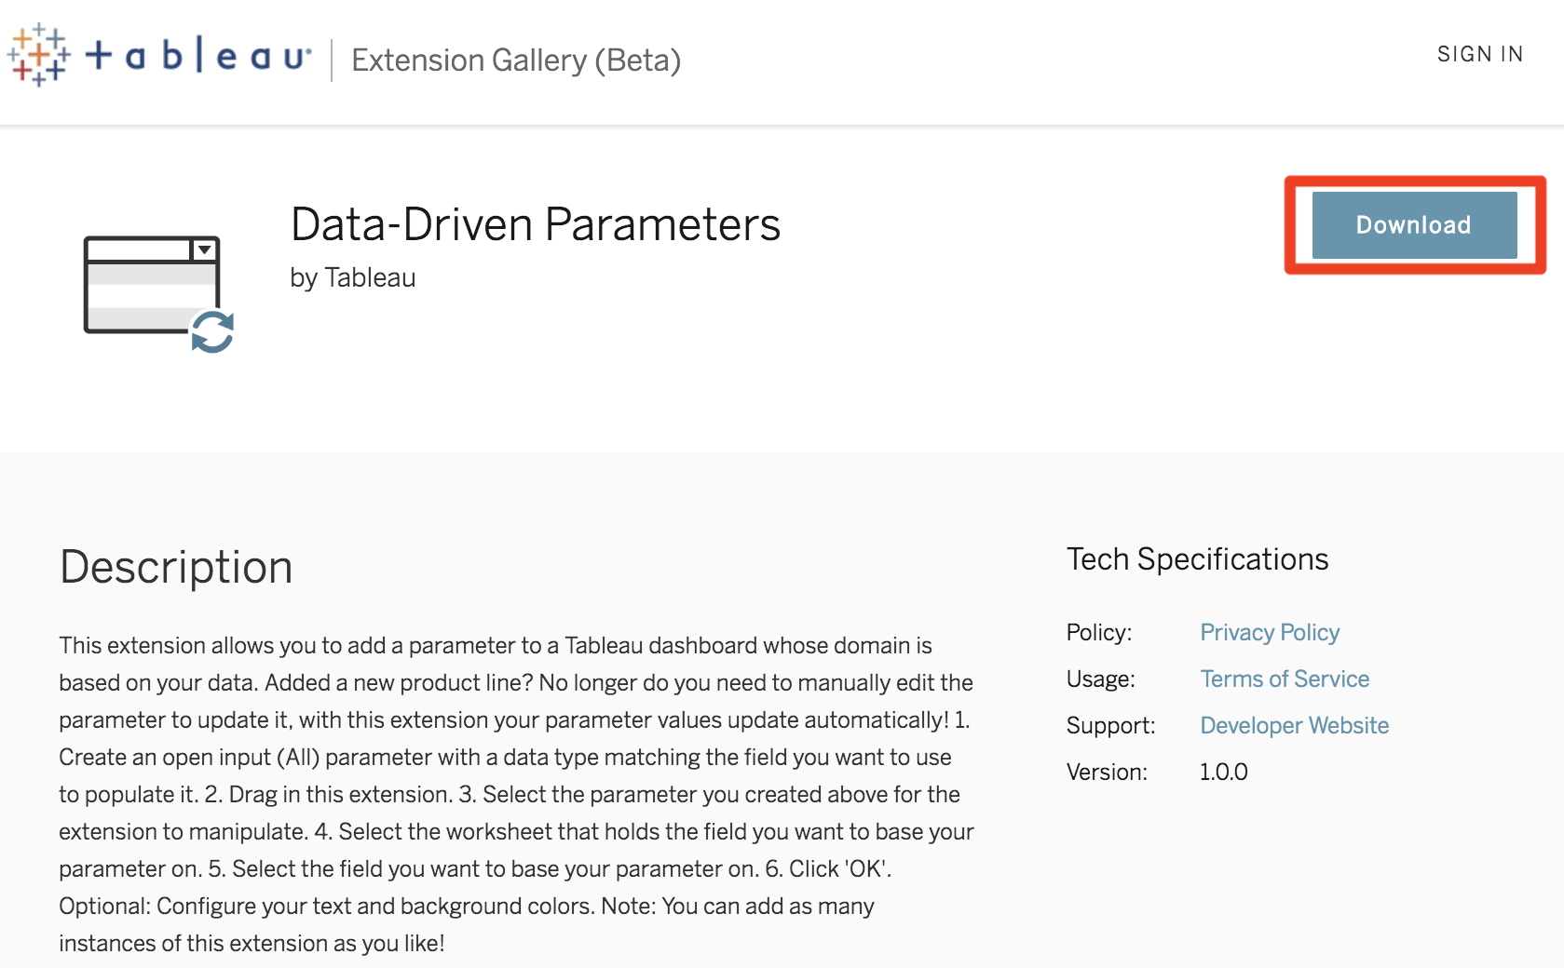Click the Tableau logo icon
The image size is (1564, 968).
(39, 56)
